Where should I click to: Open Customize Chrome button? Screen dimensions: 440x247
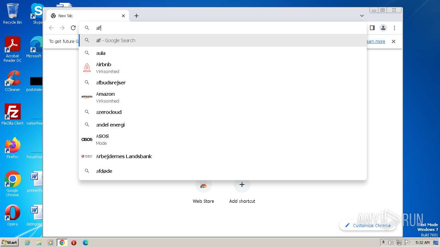click(368, 225)
